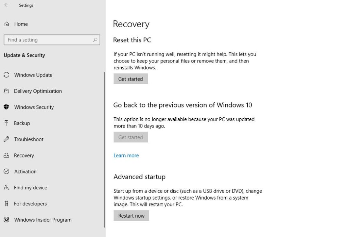Image resolution: width=348 pixels, height=237 pixels.
Task: Click the Windows Insider Program cat icon
Action: click(x=6, y=220)
